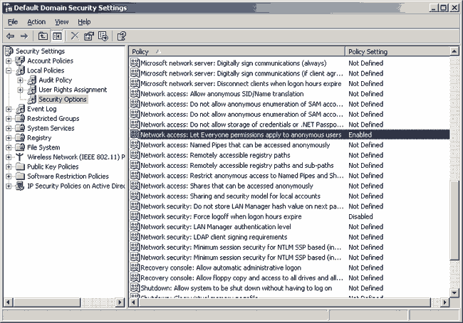Image resolution: width=463 pixels, height=323 pixels.
Task: Click the Policy Setting column header
Action: [395, 52]
